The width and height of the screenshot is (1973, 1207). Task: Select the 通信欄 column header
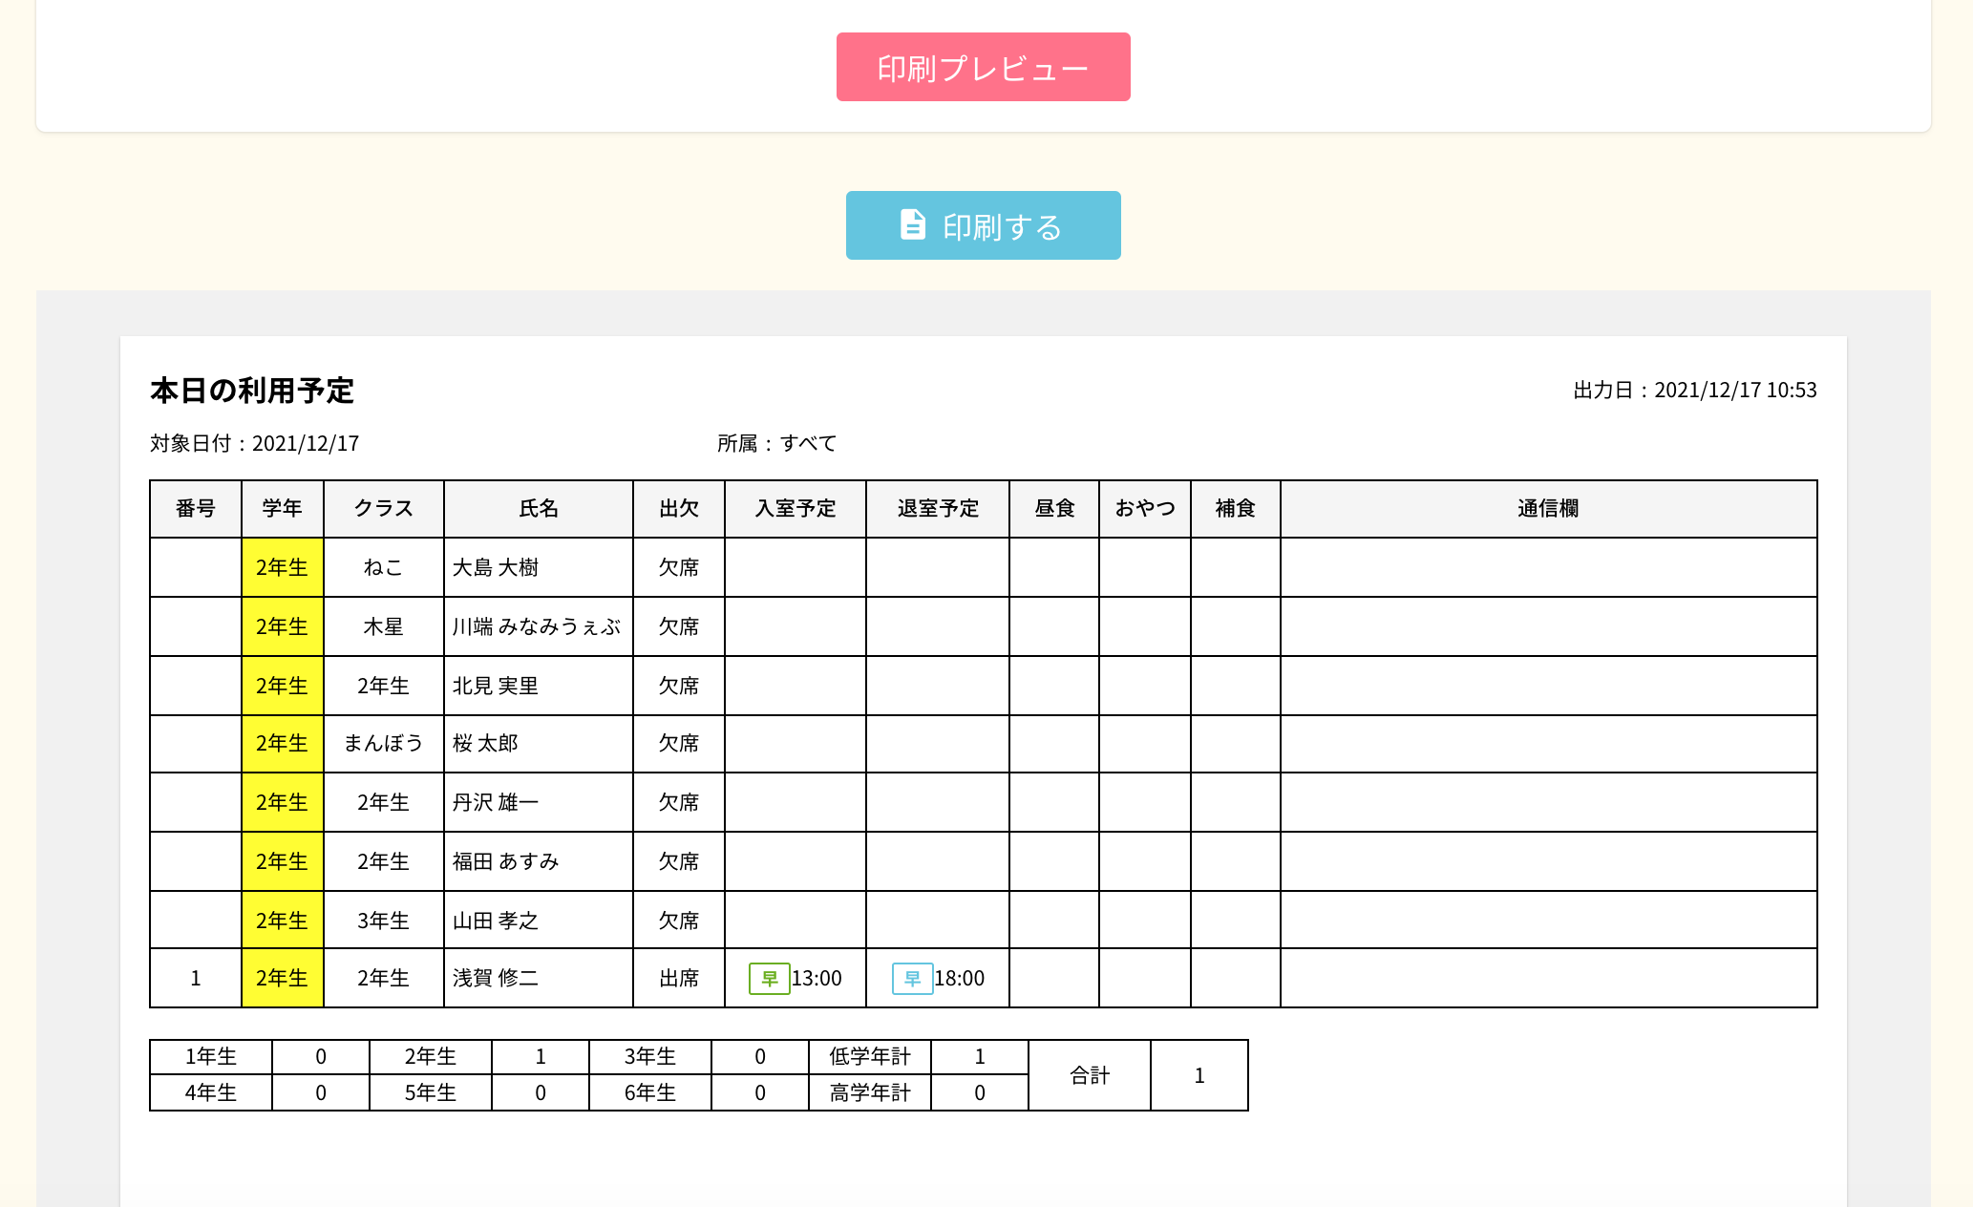[1549, 509]
